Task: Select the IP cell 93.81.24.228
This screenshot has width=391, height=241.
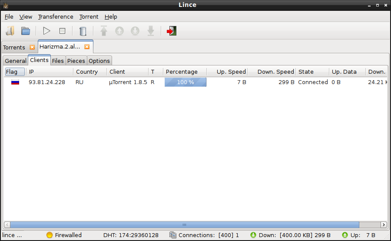Action: [47, 82]
